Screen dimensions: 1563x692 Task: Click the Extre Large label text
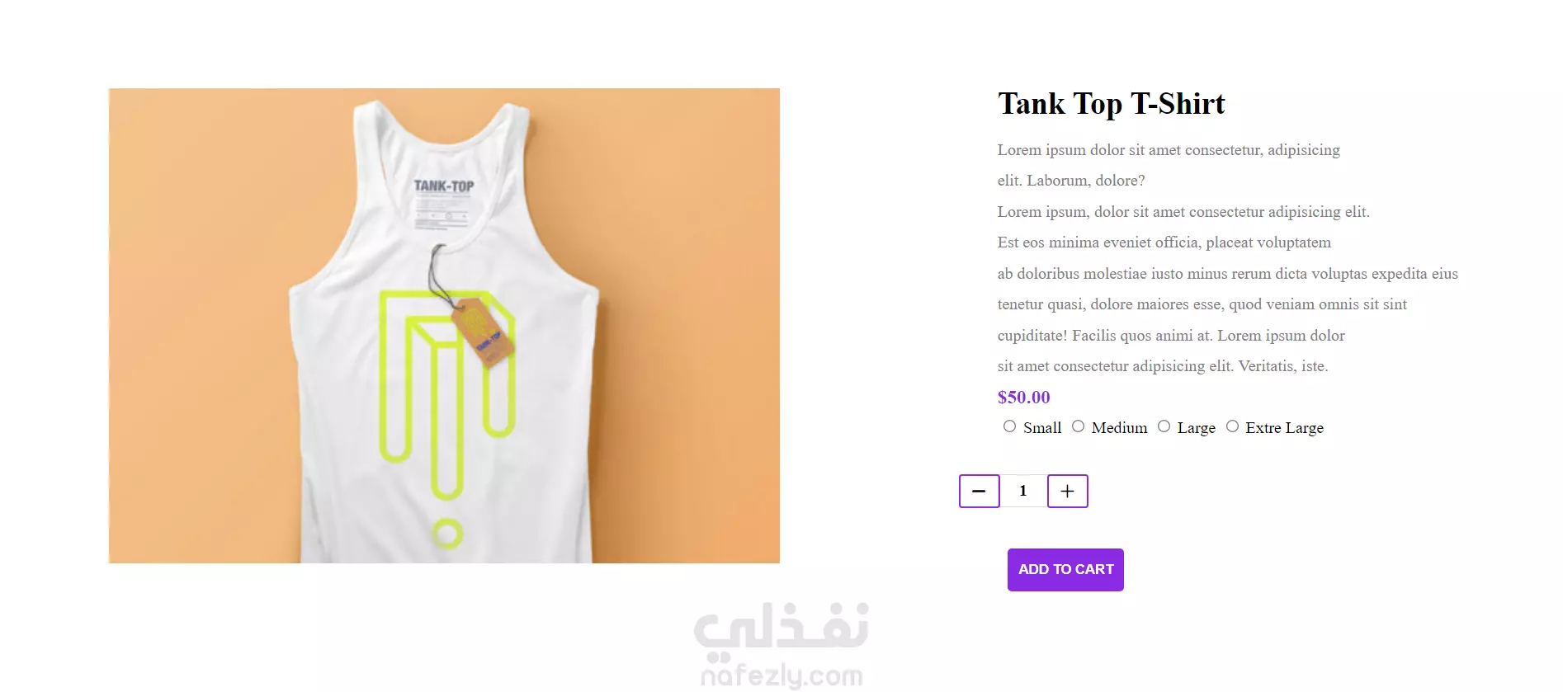tap(1284, 428)
